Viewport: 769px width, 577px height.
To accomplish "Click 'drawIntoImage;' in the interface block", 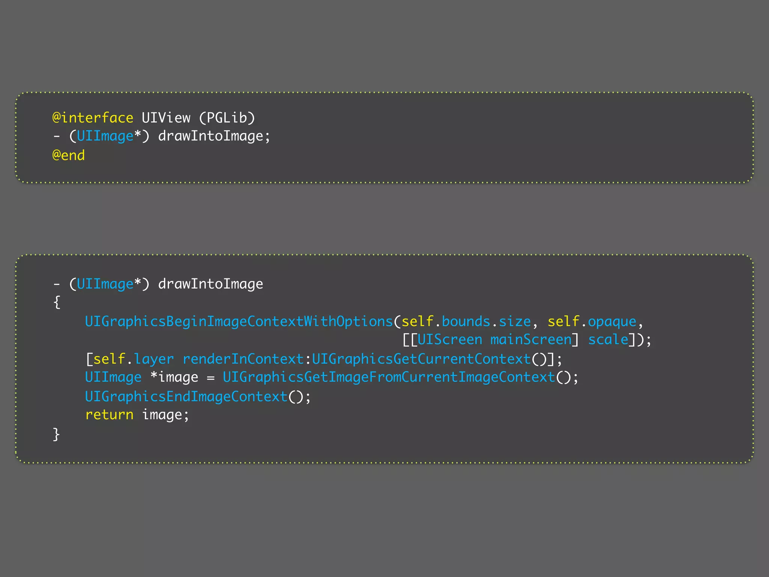I will [x=214, y=136].
